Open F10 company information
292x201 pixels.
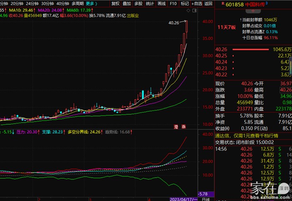173,3
